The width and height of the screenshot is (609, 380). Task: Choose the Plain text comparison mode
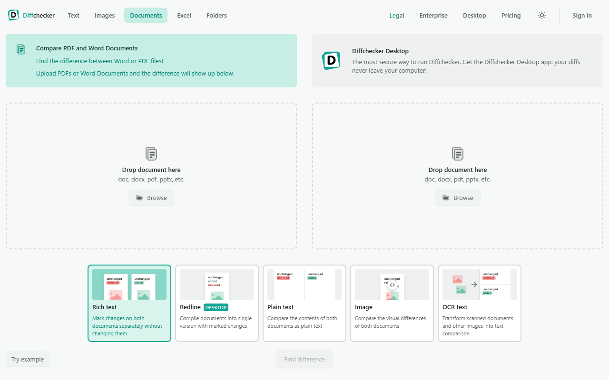point(304,303)
